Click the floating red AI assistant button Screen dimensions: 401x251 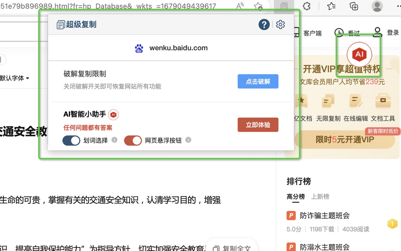pyautogui.click(x=359, y=55)
